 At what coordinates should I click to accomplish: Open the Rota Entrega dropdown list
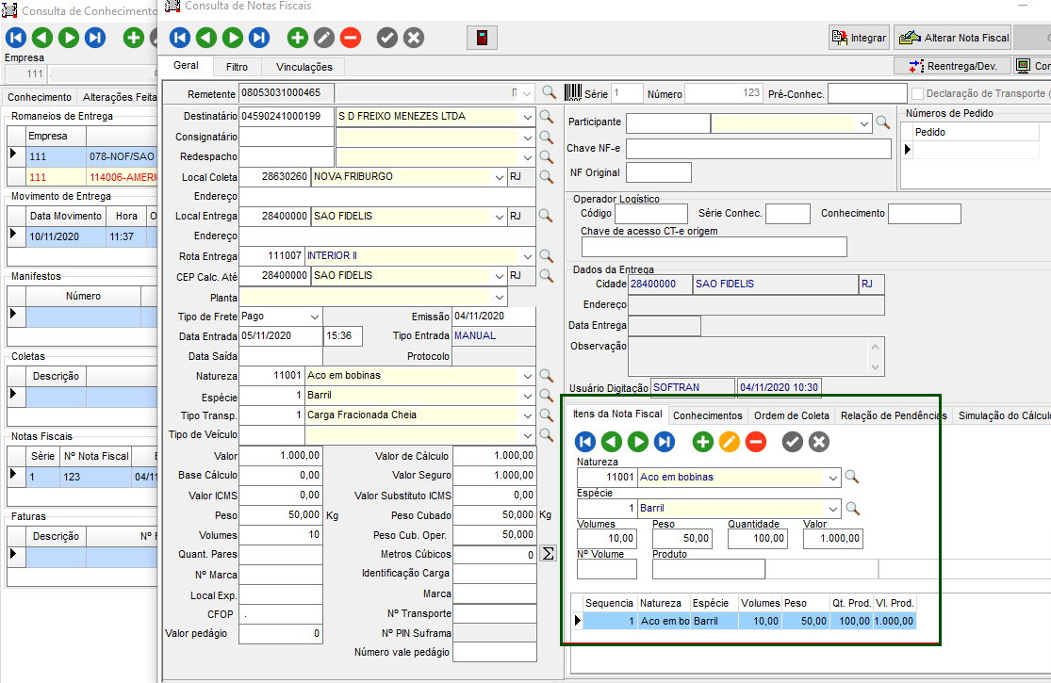click(526, 256)
